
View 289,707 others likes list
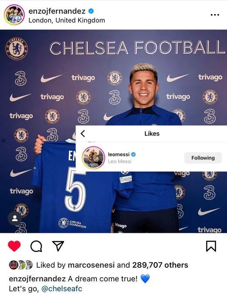[160, 265]
